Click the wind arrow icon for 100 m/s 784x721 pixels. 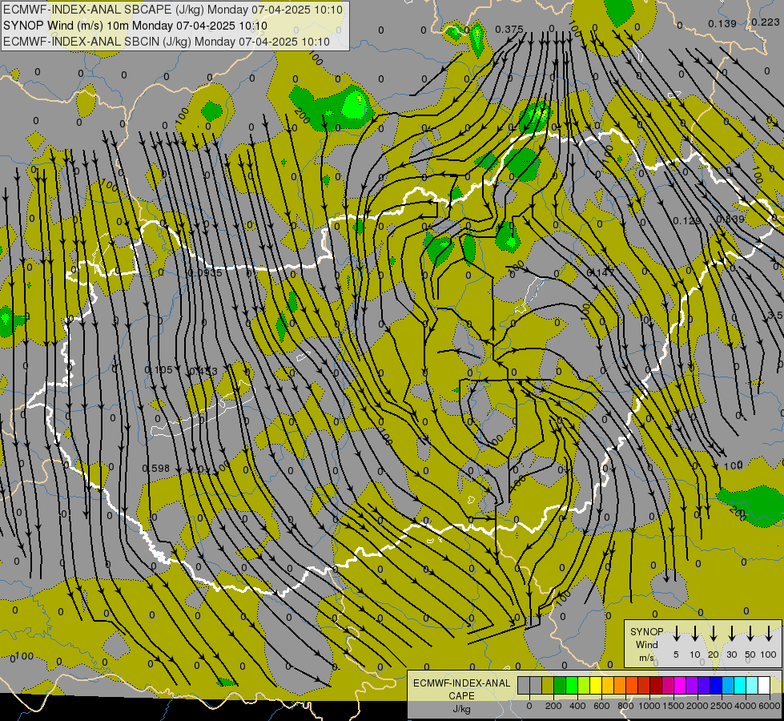click(x=769, y=633)
